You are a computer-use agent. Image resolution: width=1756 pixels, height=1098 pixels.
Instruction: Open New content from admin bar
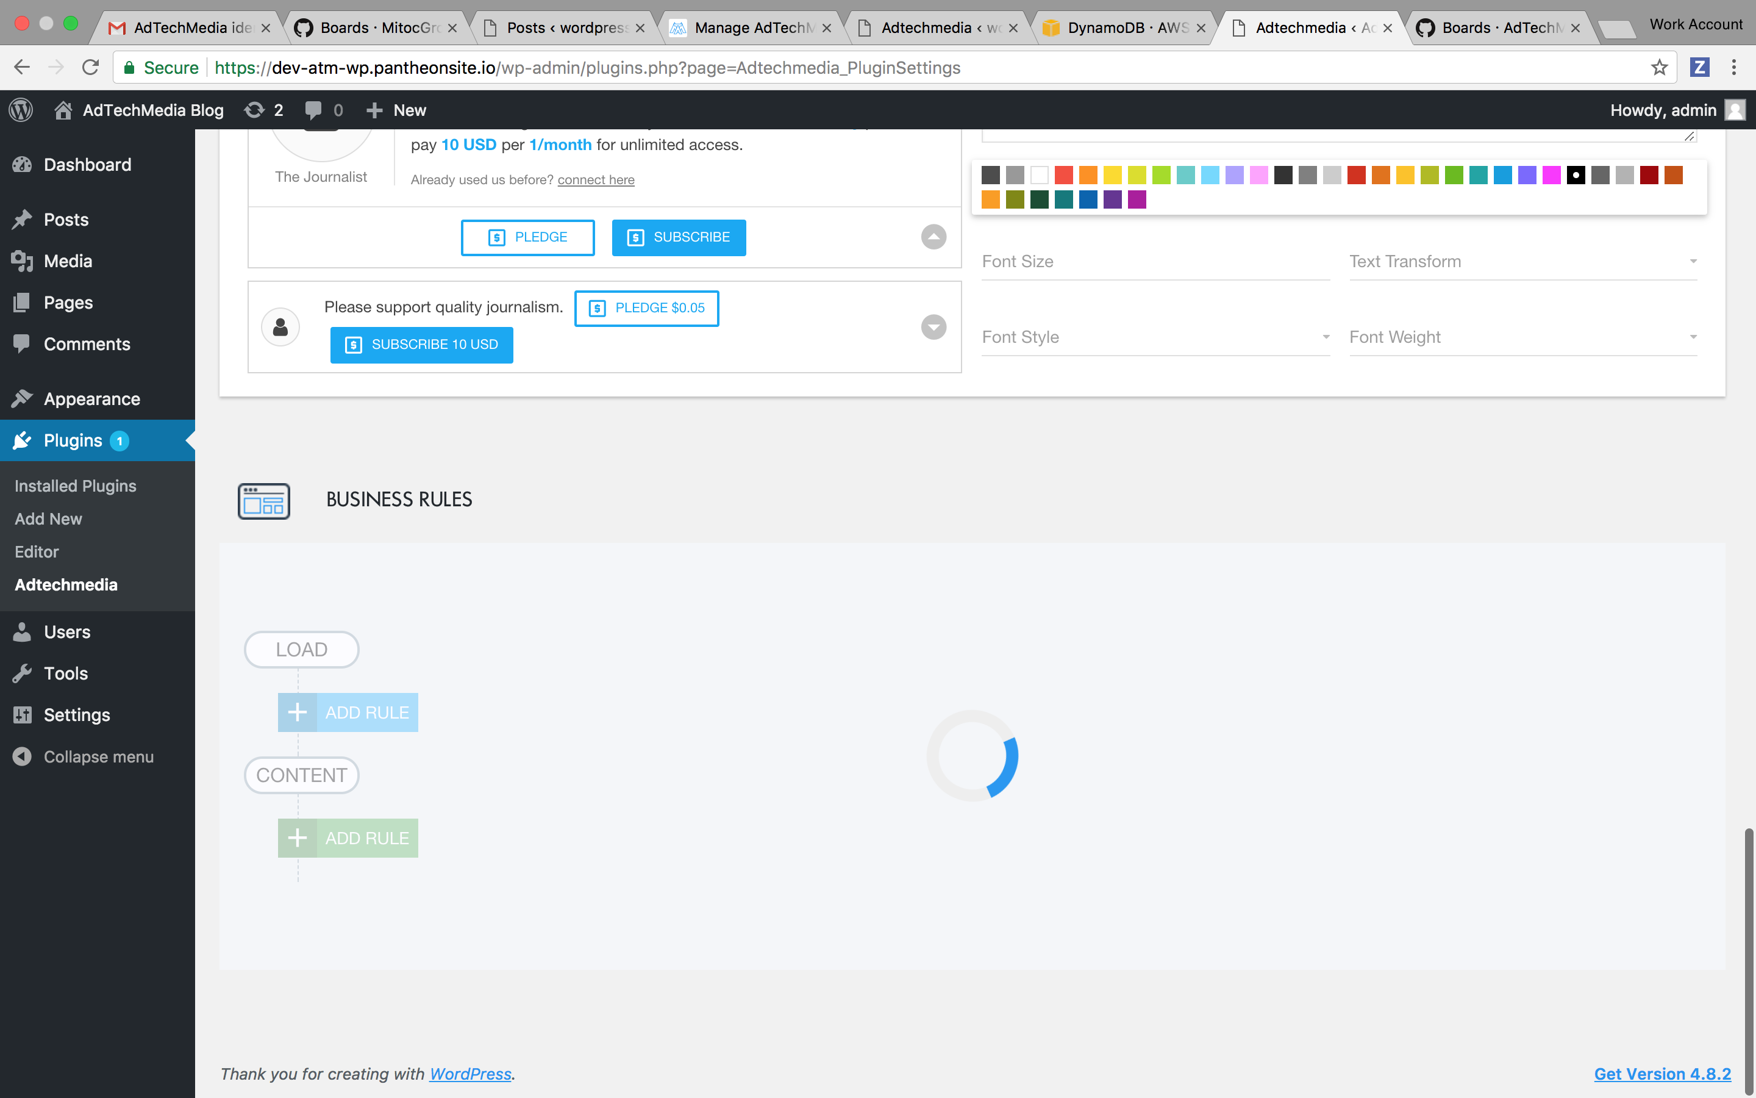coord(396,110)
